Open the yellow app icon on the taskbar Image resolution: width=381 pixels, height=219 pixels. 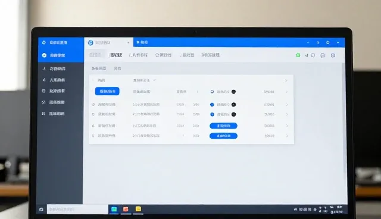click(138, 209)
